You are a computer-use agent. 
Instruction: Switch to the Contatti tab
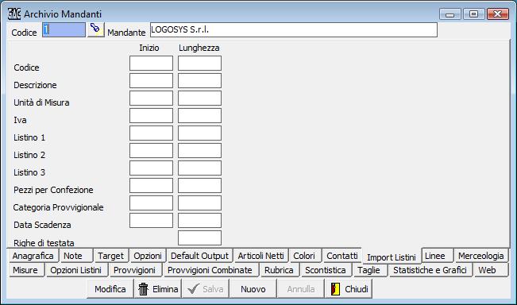point(342,256)
